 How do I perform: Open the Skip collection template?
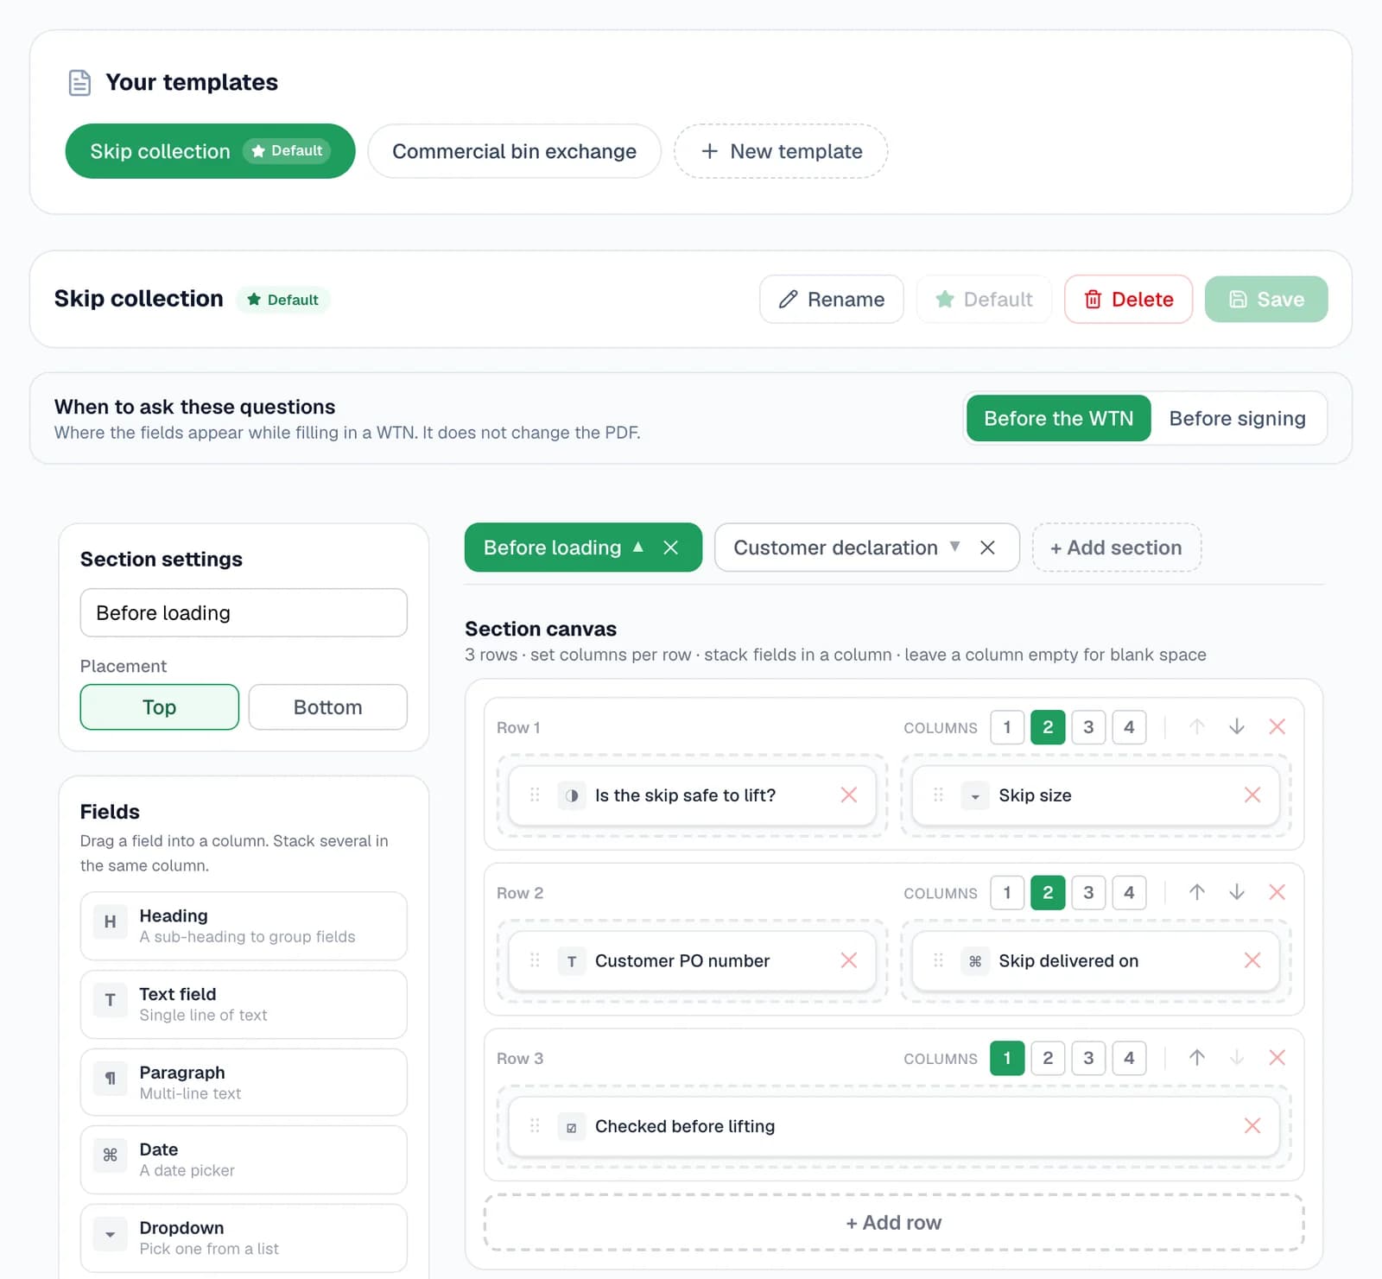point(210,151)
